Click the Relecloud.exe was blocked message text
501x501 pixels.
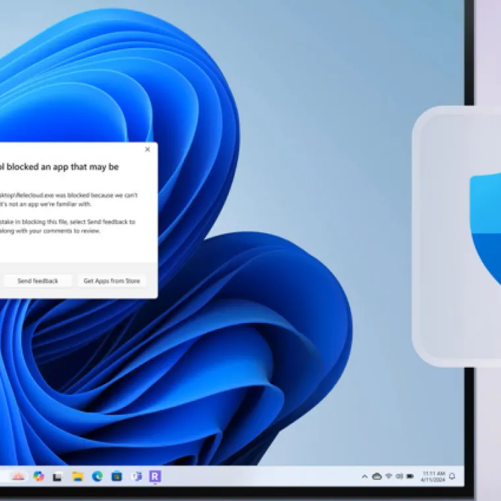pyautogui.click(x=69, y=200)
